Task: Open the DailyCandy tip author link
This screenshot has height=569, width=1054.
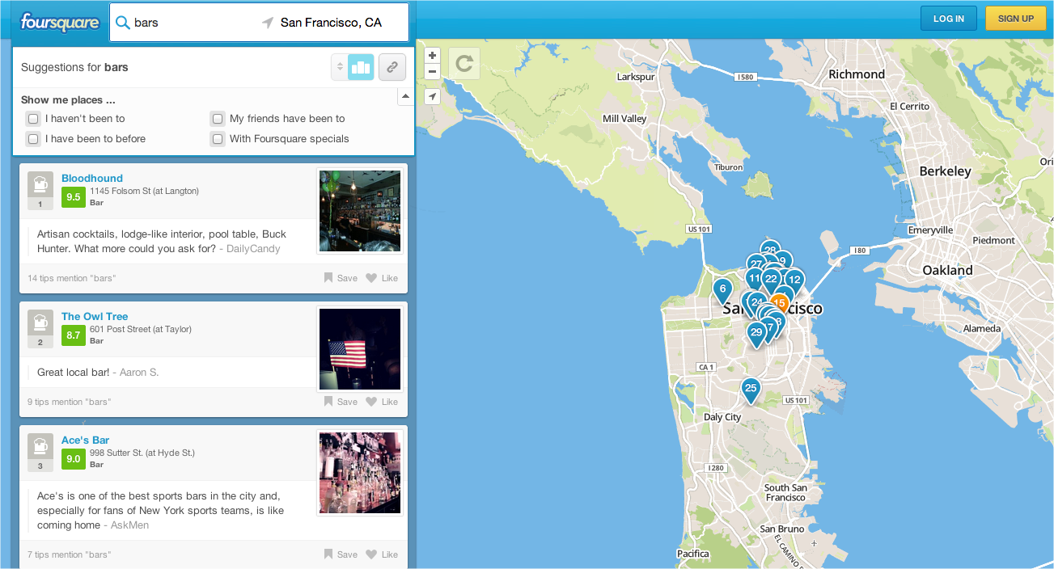Action: [253, 248]
